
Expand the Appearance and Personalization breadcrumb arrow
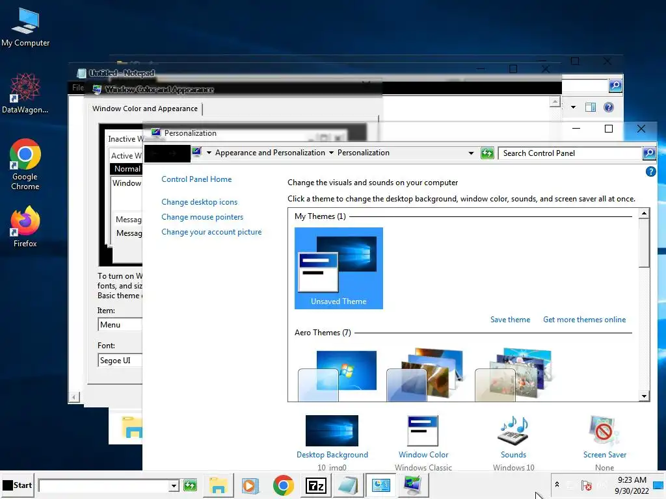coord(331,153)
